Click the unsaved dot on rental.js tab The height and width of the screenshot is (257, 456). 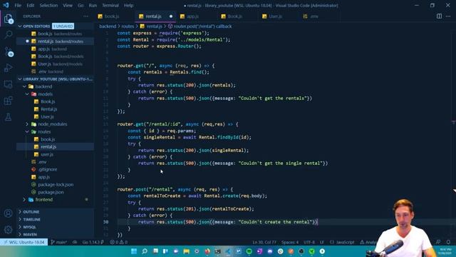pyautogui.click(x=171, y=16)
